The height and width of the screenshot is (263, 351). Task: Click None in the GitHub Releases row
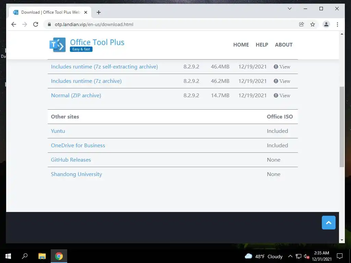click(x=274, y=160)
